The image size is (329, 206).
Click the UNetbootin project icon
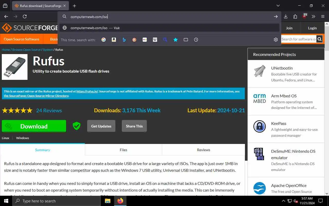(259, 71)
